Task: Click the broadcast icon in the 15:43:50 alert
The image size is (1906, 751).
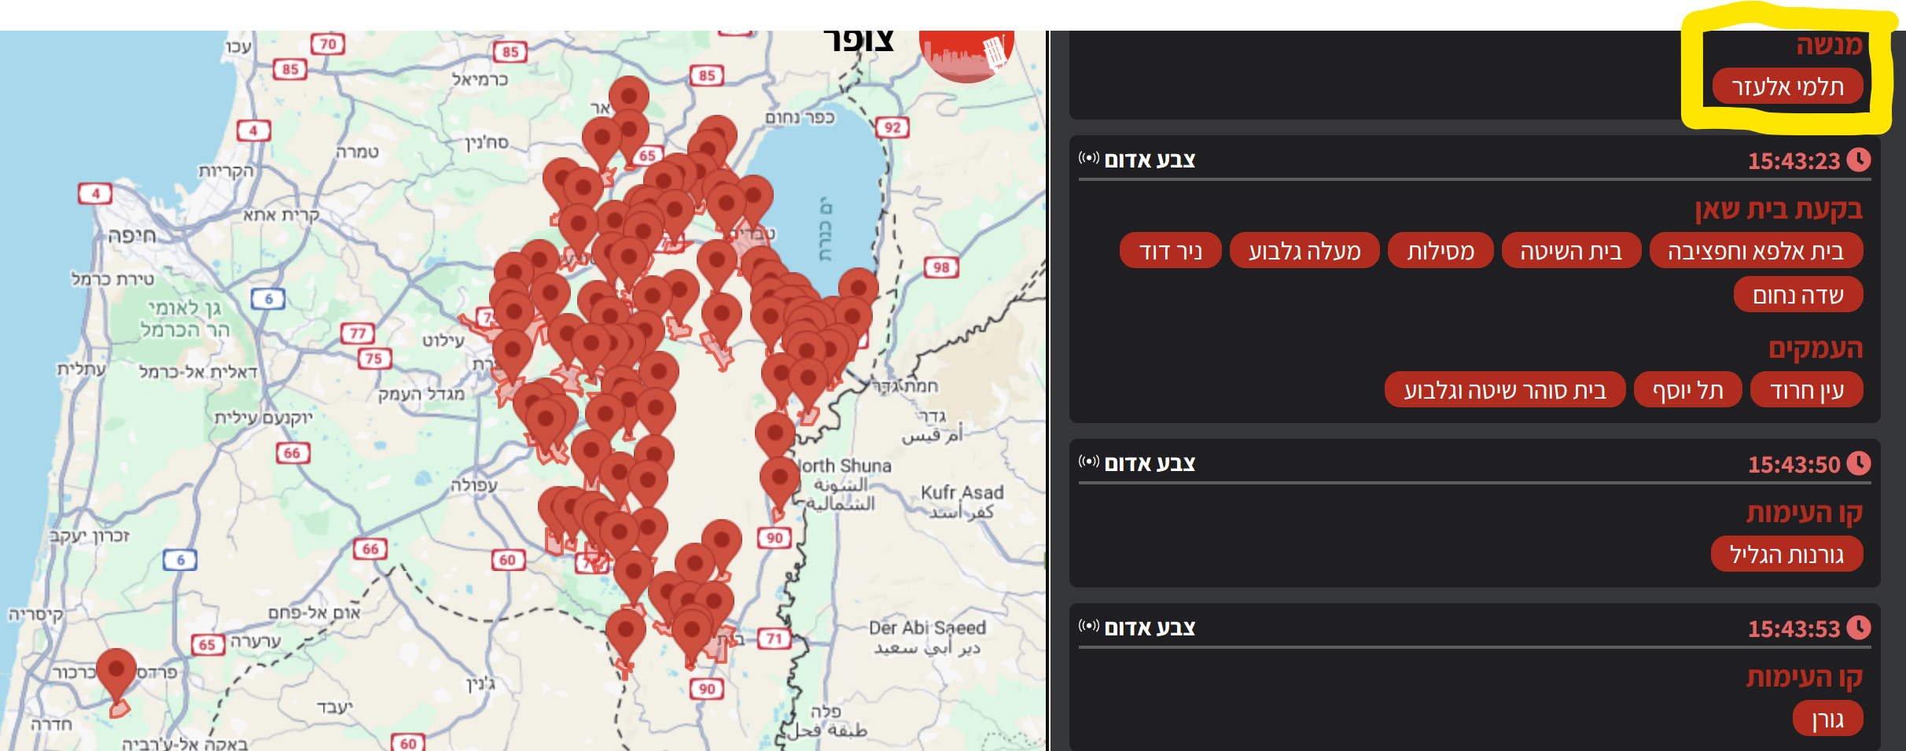Action: (x=1089, y=462)
